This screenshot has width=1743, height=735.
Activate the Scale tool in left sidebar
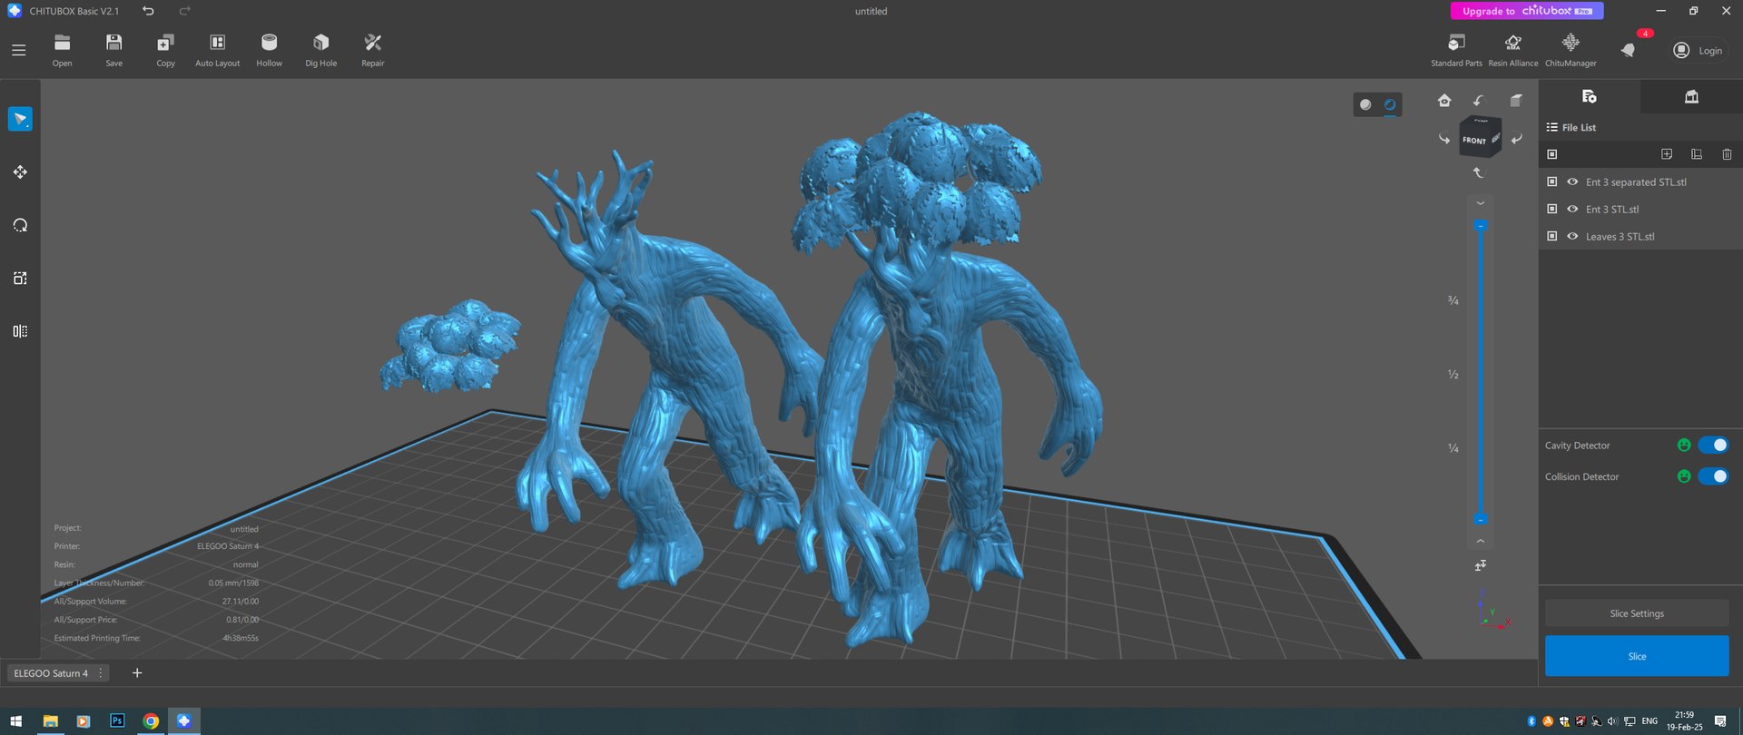tap(20, 279)
